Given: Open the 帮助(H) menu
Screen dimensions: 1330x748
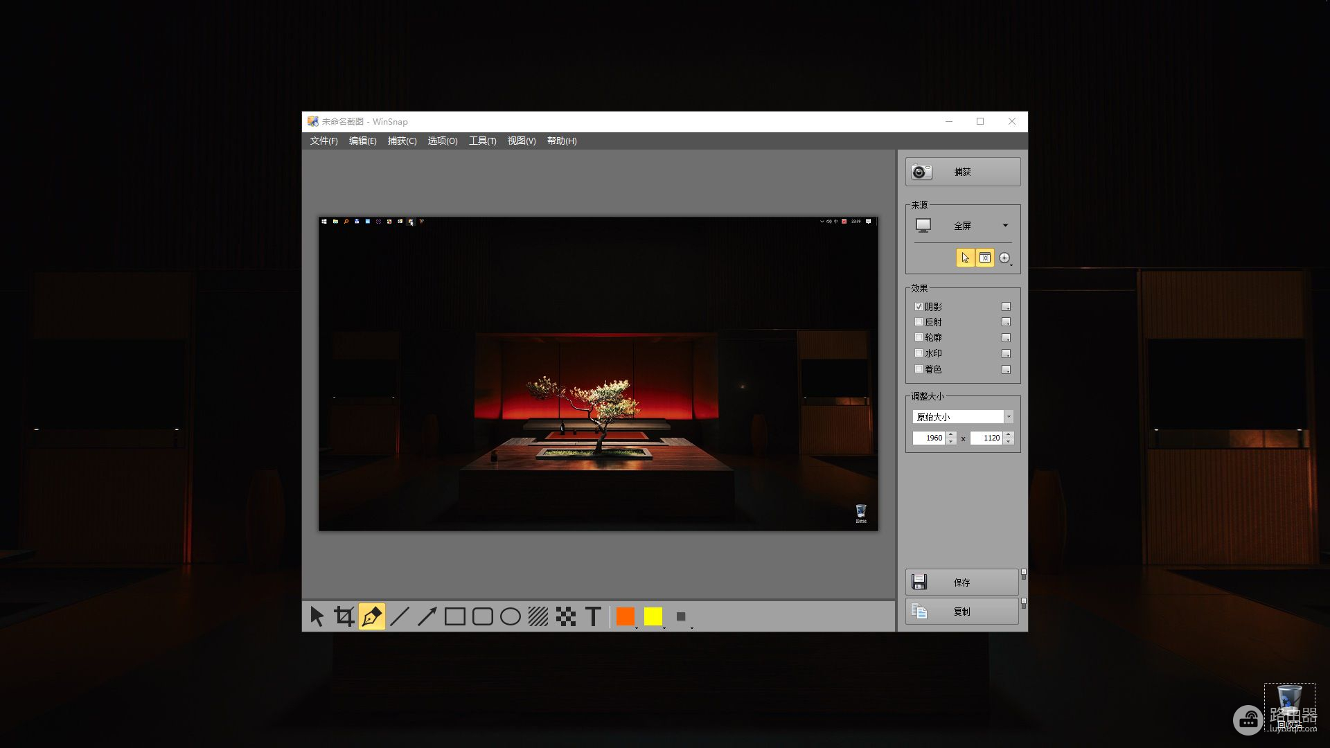Looking at the screenshot, I should [x=562, y=141].
